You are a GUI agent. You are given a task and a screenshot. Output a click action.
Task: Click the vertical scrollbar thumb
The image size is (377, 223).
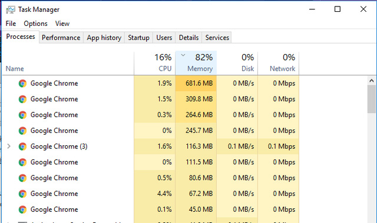[372, 99]
